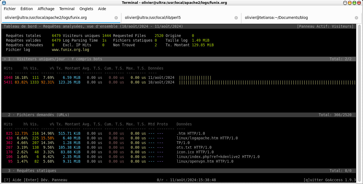363x184 pixels.
Task: Open the Affichage menu
Action: (x=46, y=9)
